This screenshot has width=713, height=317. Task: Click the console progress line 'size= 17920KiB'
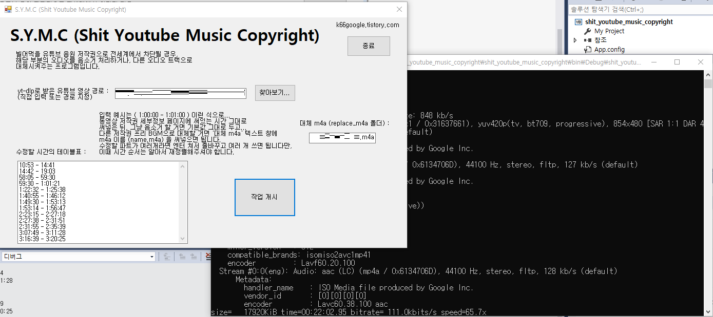coord(349,312)
